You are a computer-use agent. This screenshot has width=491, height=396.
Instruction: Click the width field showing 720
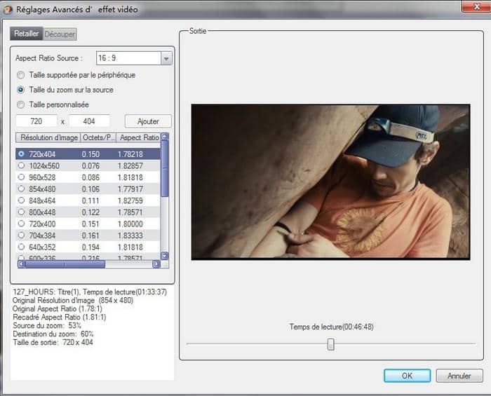coord(36,121)
